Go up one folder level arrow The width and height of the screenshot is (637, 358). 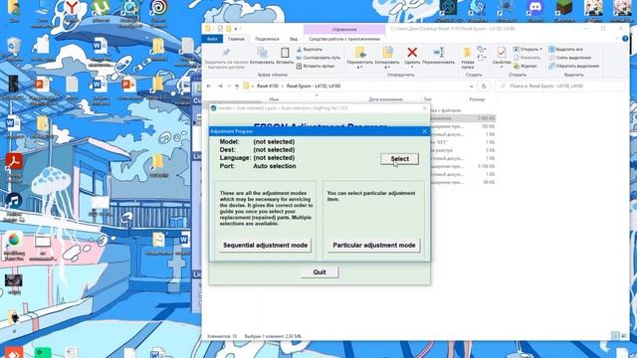pyautogui.click(x=237, y=87)
